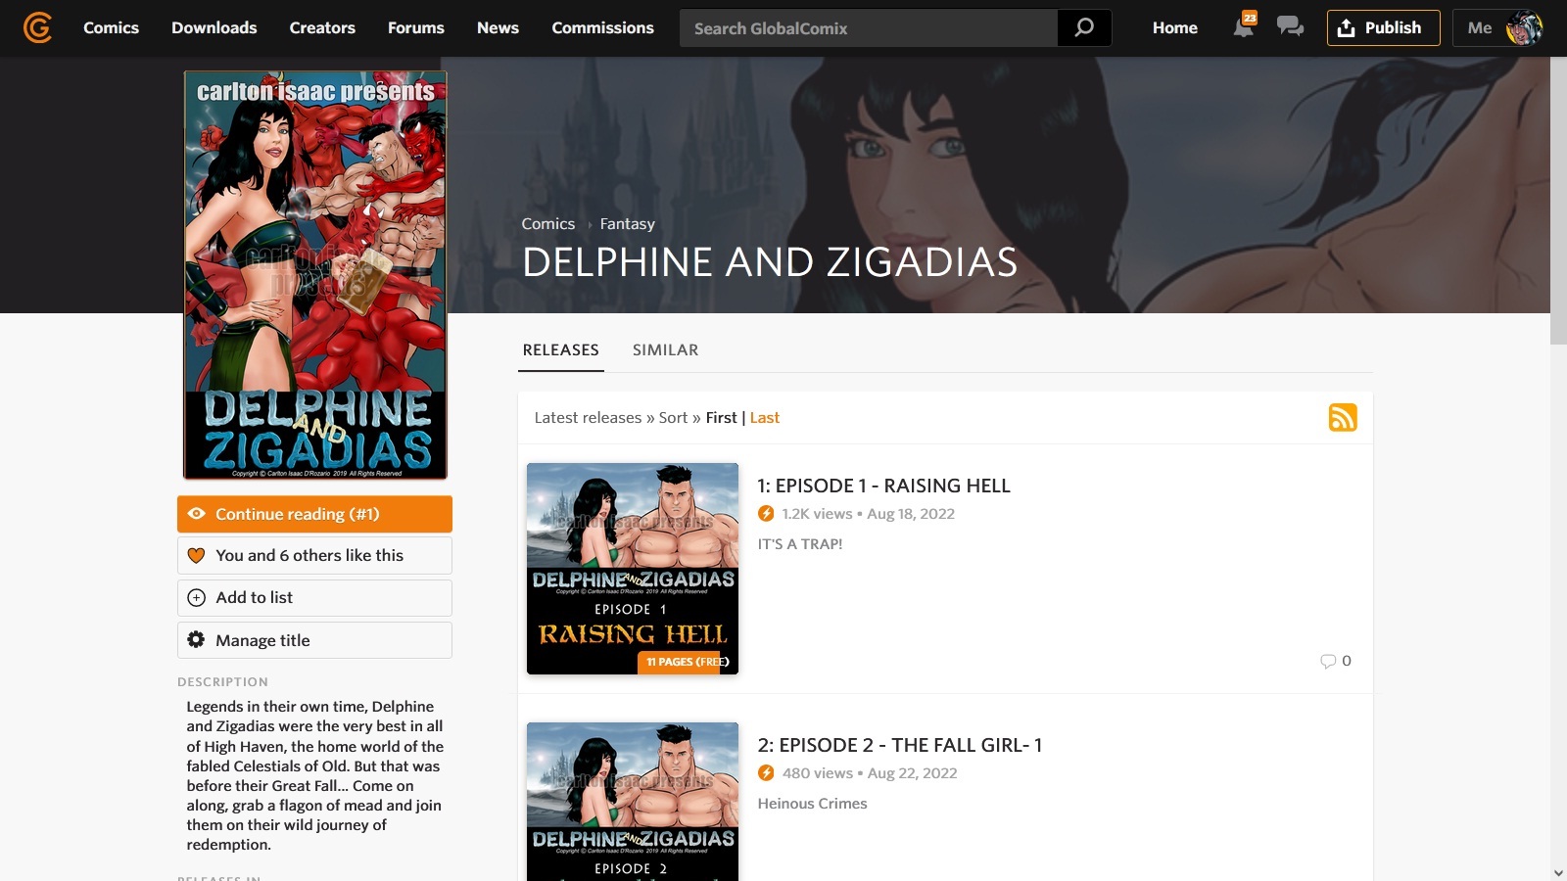
Task: Click the Publish button
Action: pyautogui.click(x=1383, y=27)
